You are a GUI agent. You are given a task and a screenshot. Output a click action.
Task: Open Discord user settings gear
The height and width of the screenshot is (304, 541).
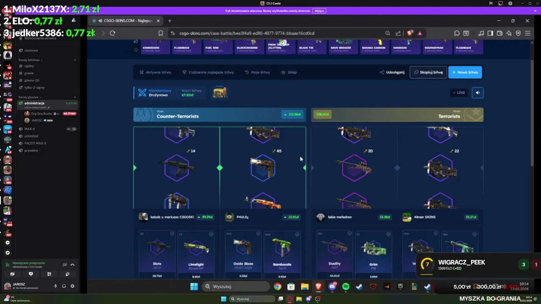[72, 286]
